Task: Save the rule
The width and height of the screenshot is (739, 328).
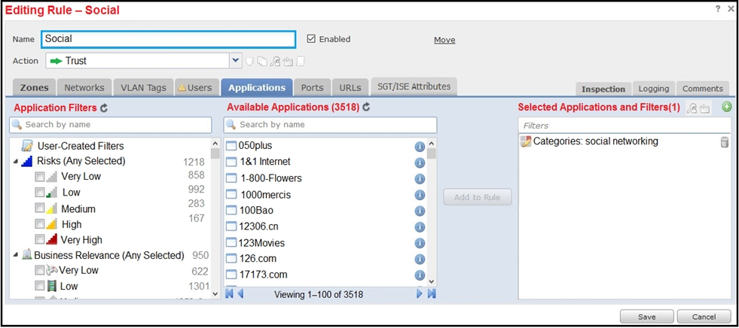Action: tap(647, 317)
